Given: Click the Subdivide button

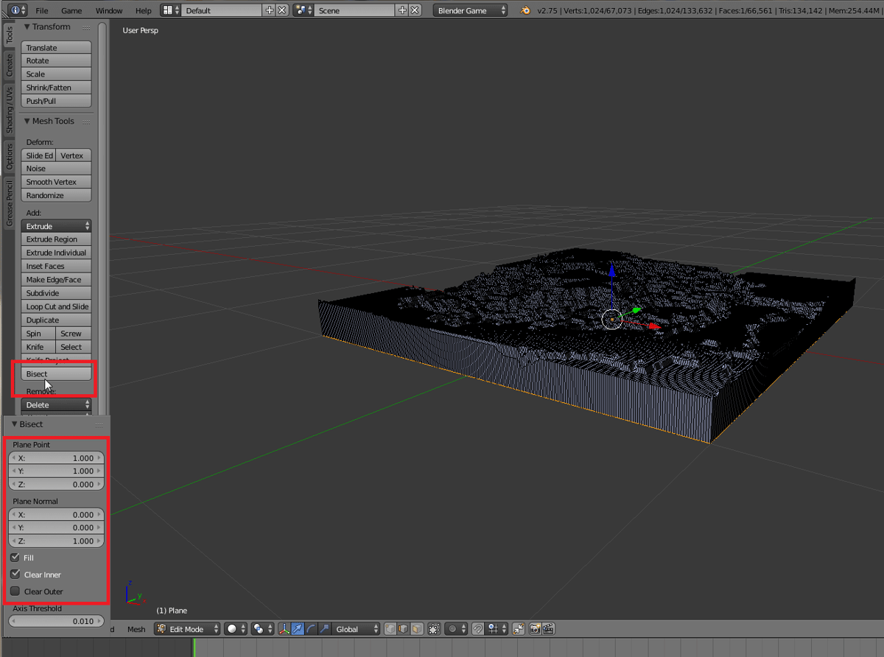Looking at the screenshot, I should (x=57, y=293).
